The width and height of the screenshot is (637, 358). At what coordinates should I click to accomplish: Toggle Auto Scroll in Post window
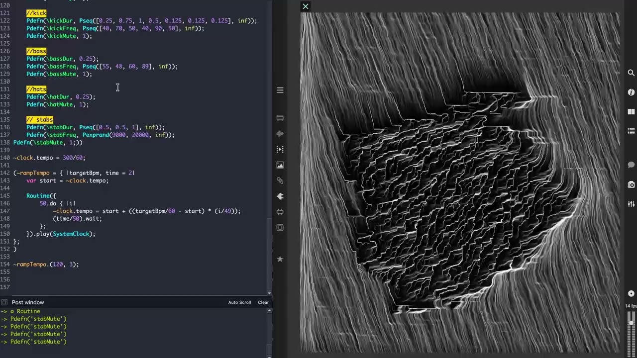(239, 302)
